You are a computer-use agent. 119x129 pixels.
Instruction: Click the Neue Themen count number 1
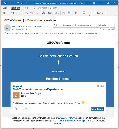pos(58,63)
